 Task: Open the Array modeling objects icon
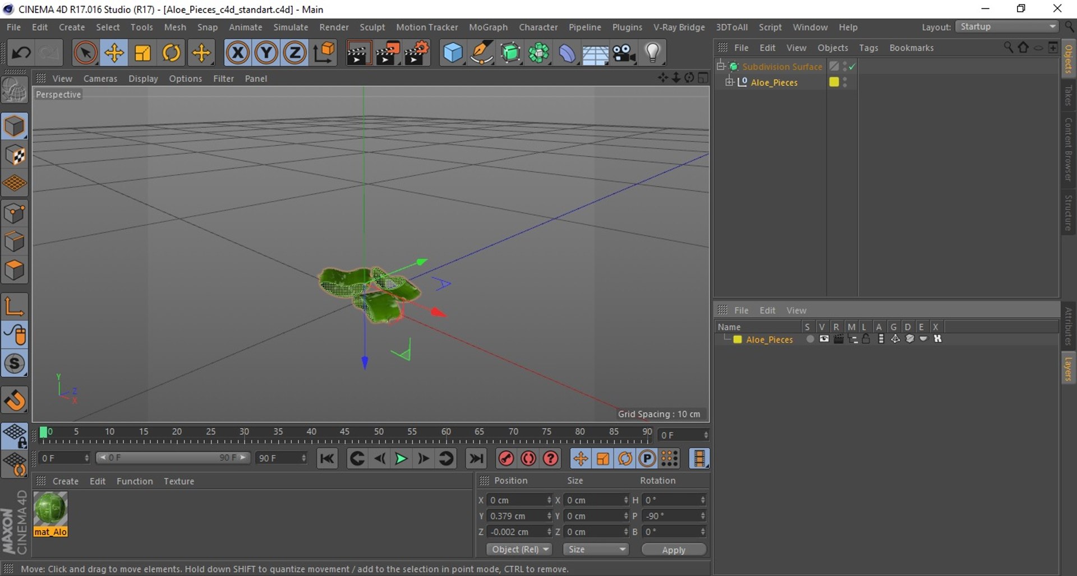point(538,53)
